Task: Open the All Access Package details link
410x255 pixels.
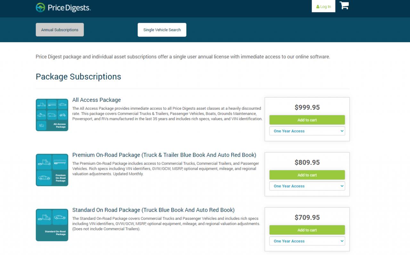Action: pos(96,100)
